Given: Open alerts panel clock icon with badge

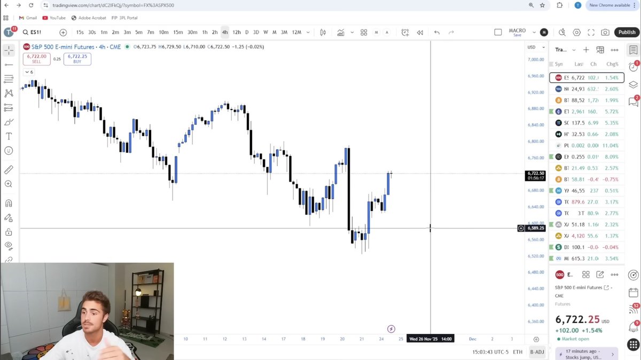Looking at the screenshot, I should click(633, 67).
